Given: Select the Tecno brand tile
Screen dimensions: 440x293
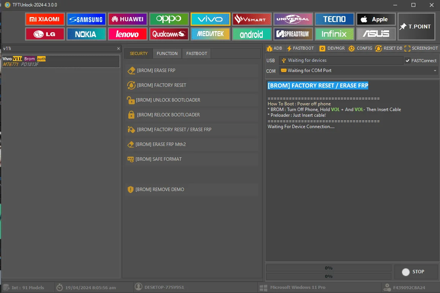Looking at the screenshot, I should click(334, 19).
